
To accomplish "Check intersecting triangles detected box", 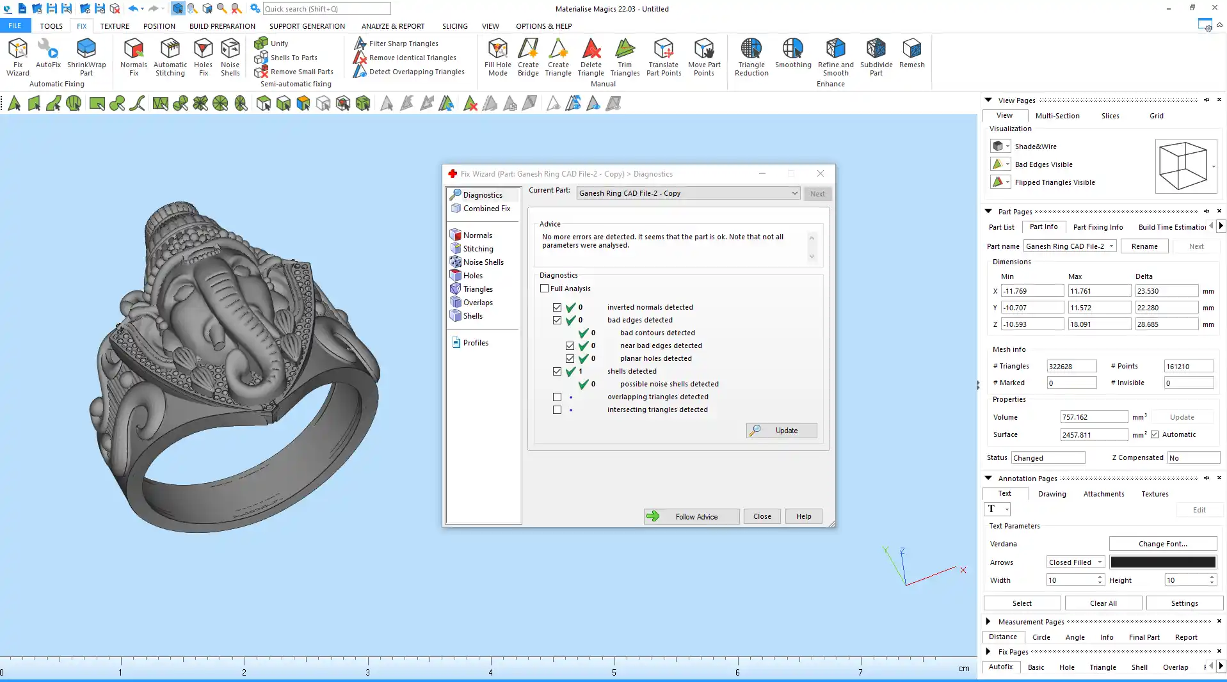I will coord(557,409).
